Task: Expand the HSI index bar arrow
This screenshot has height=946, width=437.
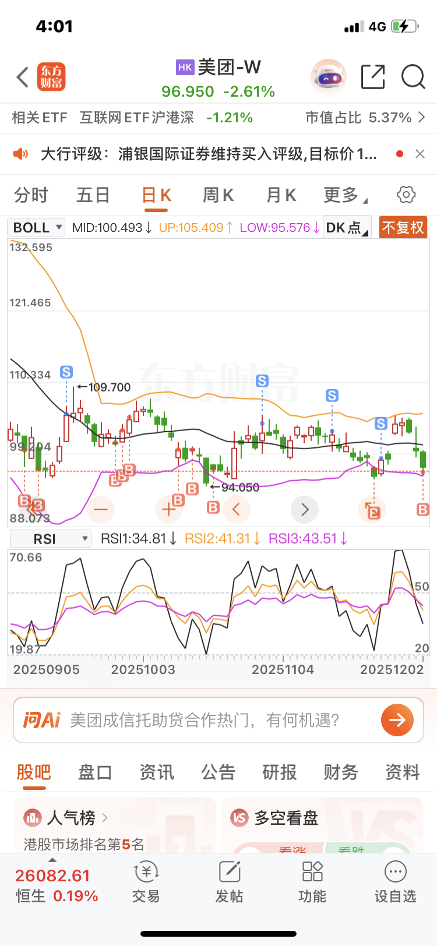Action: coord(52,860)
